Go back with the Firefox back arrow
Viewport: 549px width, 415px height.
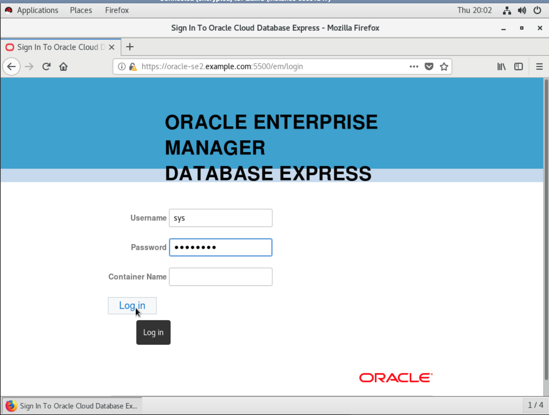pyautogui.click(x=11, y=67)
